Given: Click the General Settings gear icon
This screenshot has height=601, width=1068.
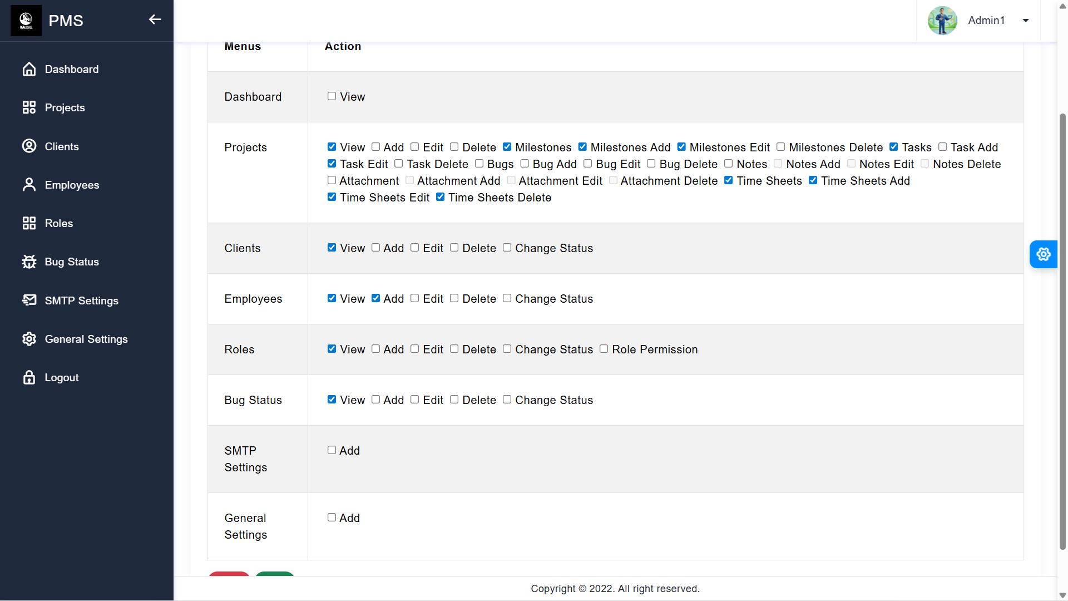Looking at the screenshot, I should (29, 339).
